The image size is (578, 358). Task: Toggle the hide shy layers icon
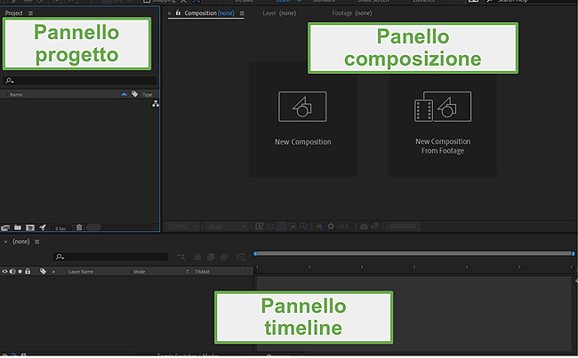[198, 257]
